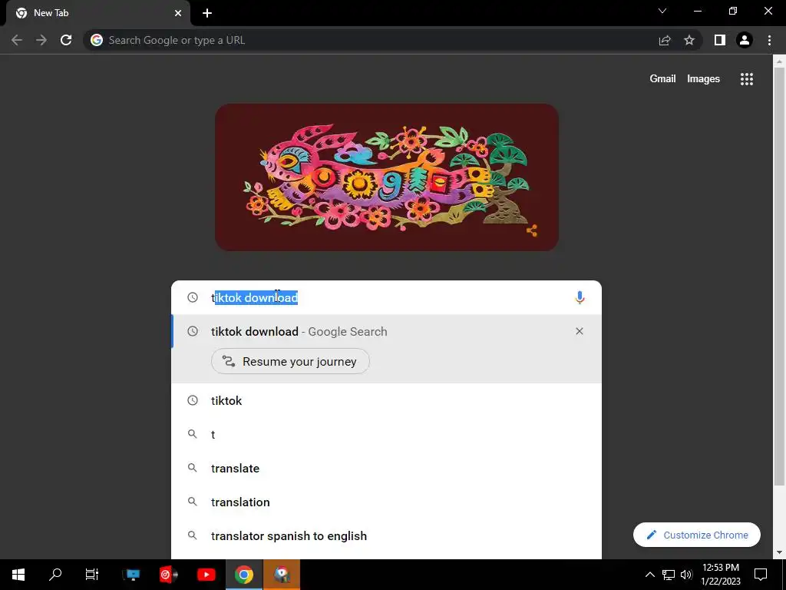Viewport: 786px width, 590px height.
Task: Click the page vertical scrollbar
Action: [x=779, y=277]
